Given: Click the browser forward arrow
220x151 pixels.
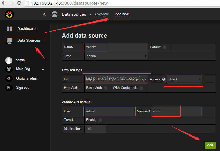Looking at the screenshot, I should (12, 3).
